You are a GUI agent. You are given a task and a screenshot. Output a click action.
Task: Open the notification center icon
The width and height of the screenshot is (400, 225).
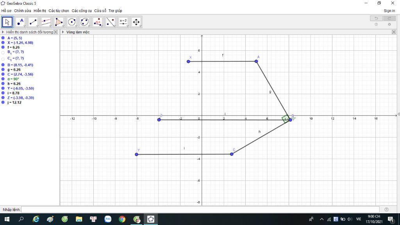[391, 219]
